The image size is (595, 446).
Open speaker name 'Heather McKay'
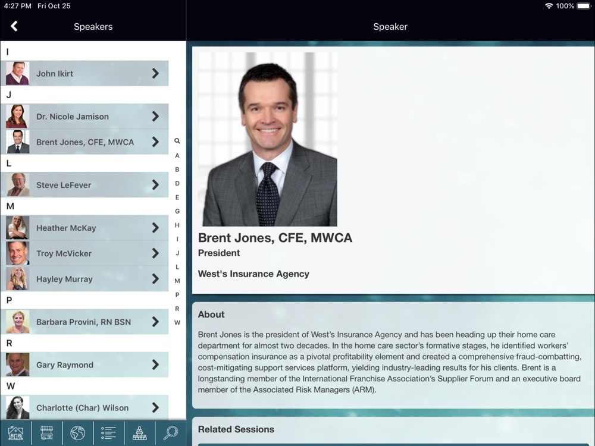pyautogui.click(x=66, y=228)
